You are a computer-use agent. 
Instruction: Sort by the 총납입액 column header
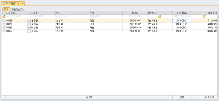204,13
